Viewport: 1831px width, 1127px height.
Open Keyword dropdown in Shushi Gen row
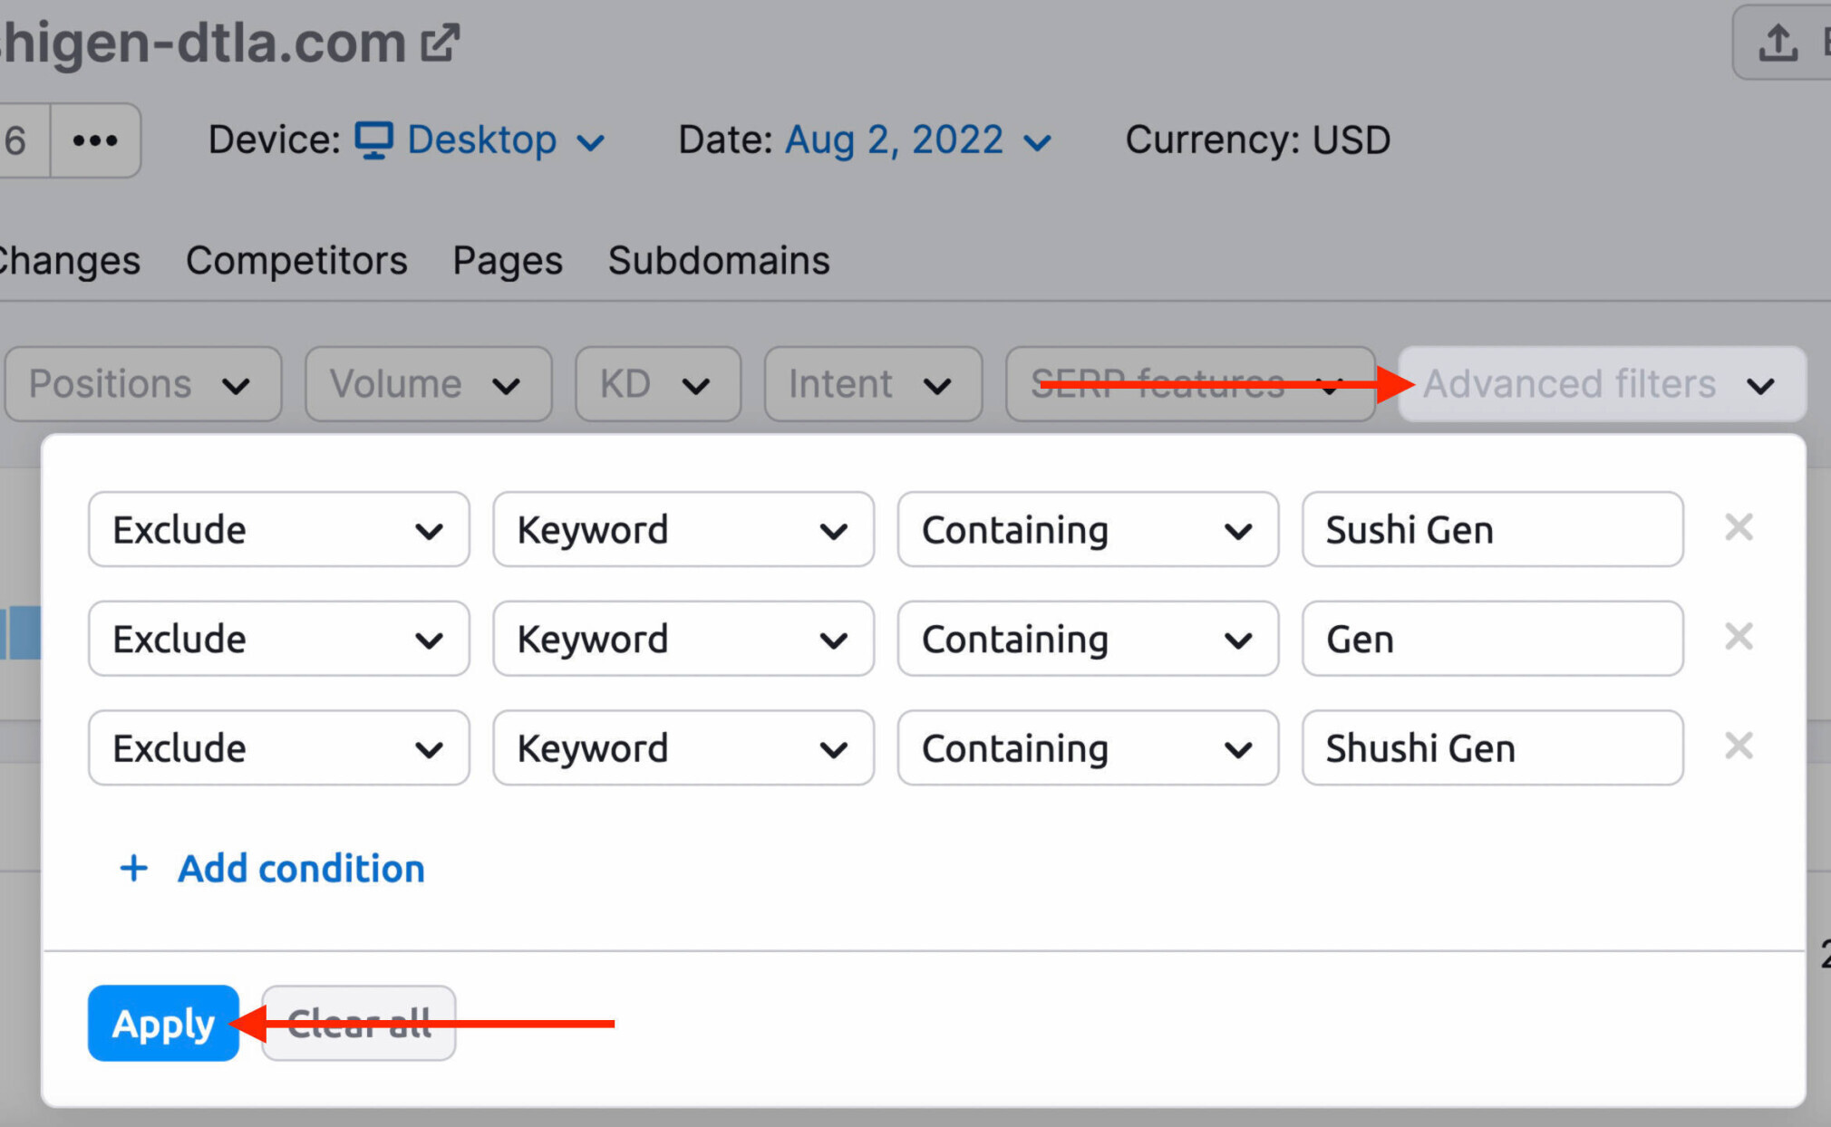point(683,748)
